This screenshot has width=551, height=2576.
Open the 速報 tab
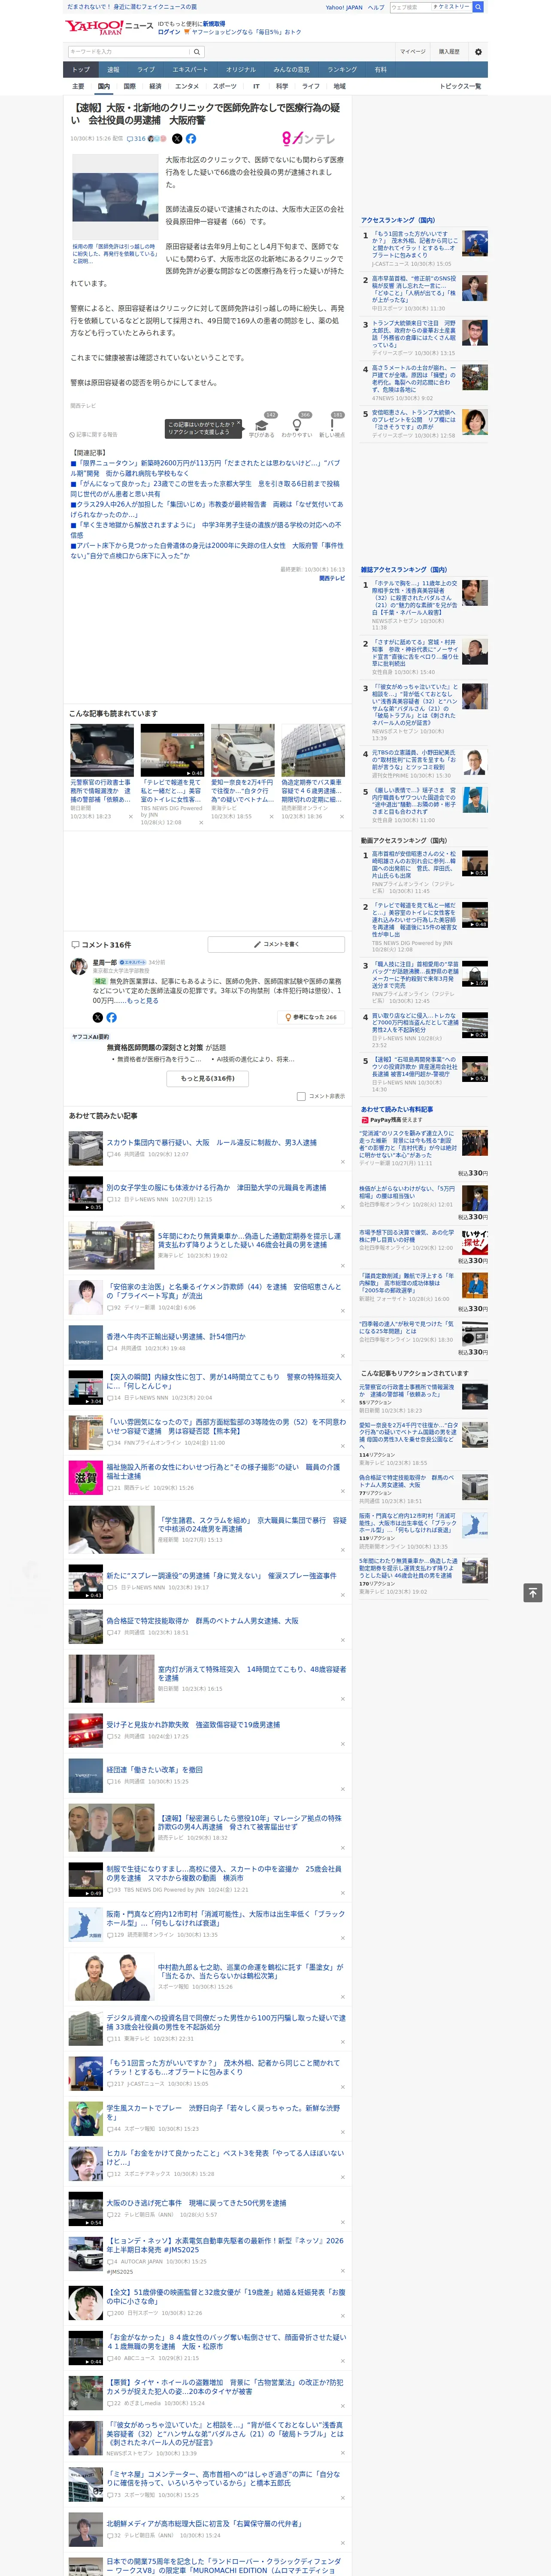pyautogui.click(x=113, y=70)
